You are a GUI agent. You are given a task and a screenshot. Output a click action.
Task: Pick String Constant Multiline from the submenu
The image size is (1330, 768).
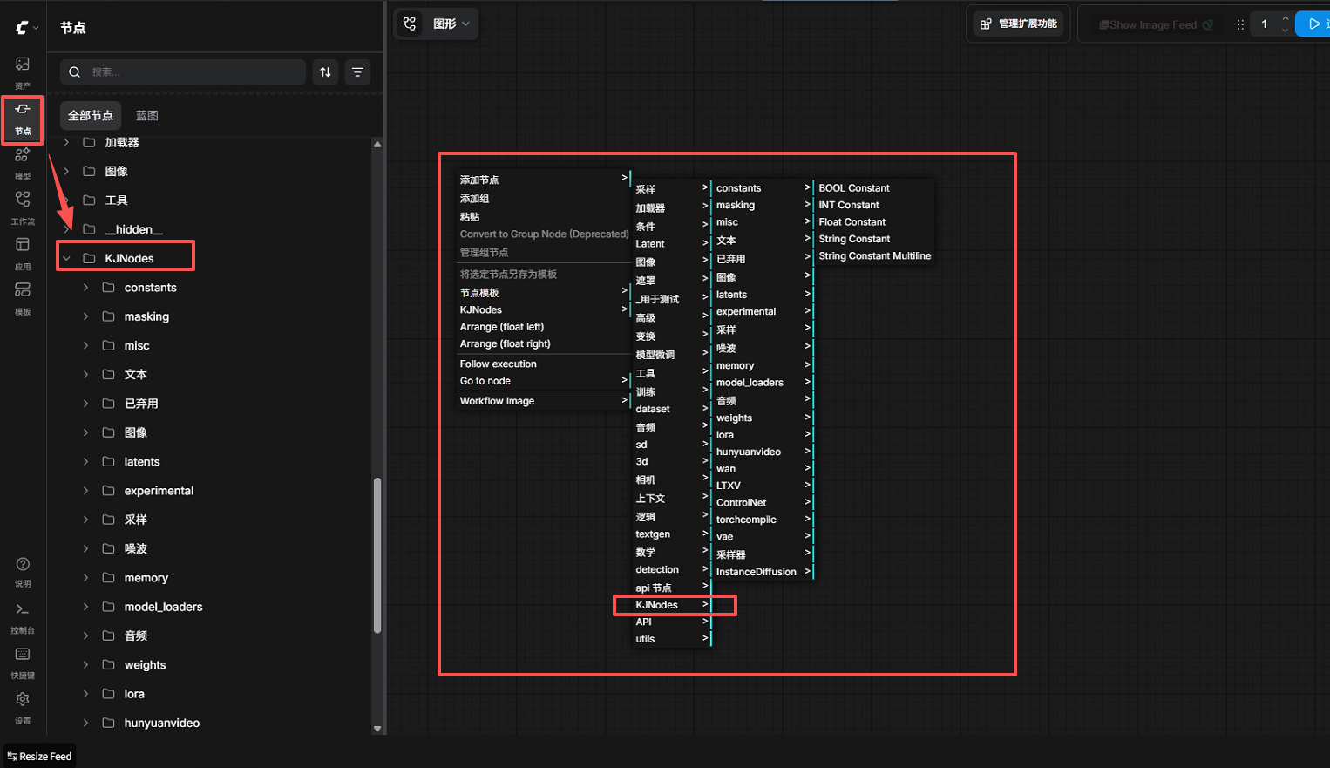point(874,256)
